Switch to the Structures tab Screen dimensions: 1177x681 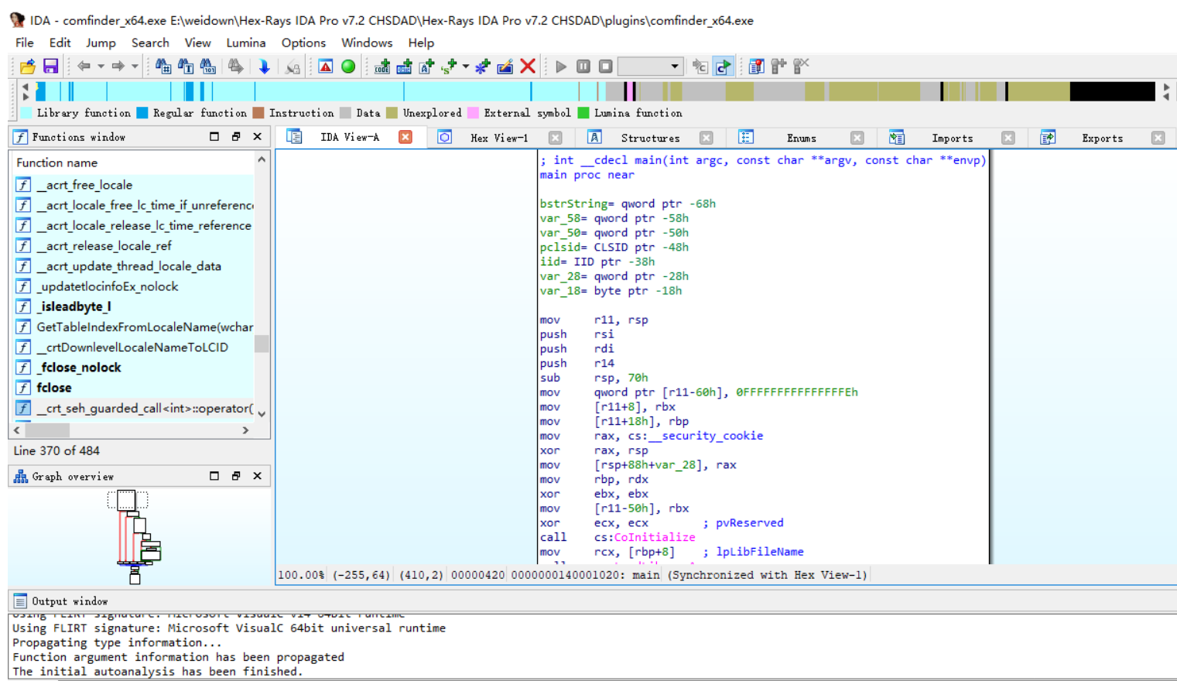coord(650,138)
